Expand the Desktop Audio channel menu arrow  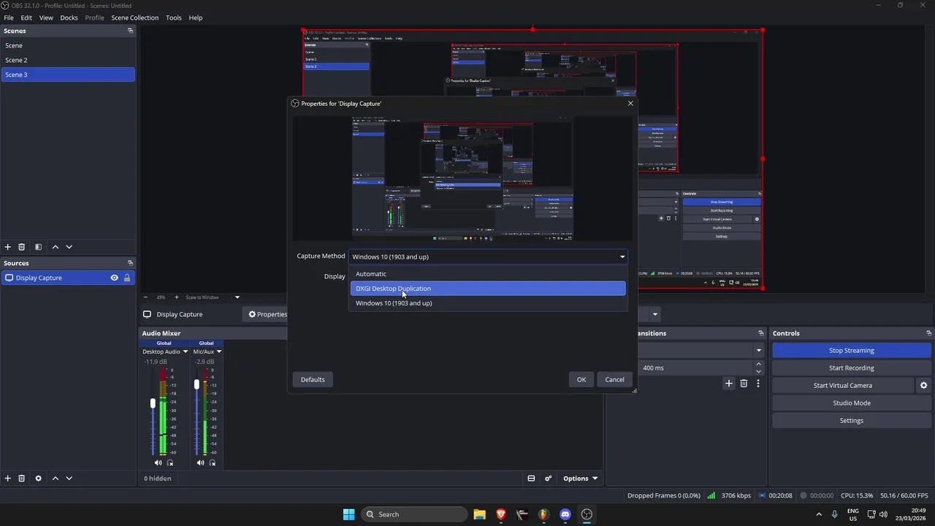point(185,351)
